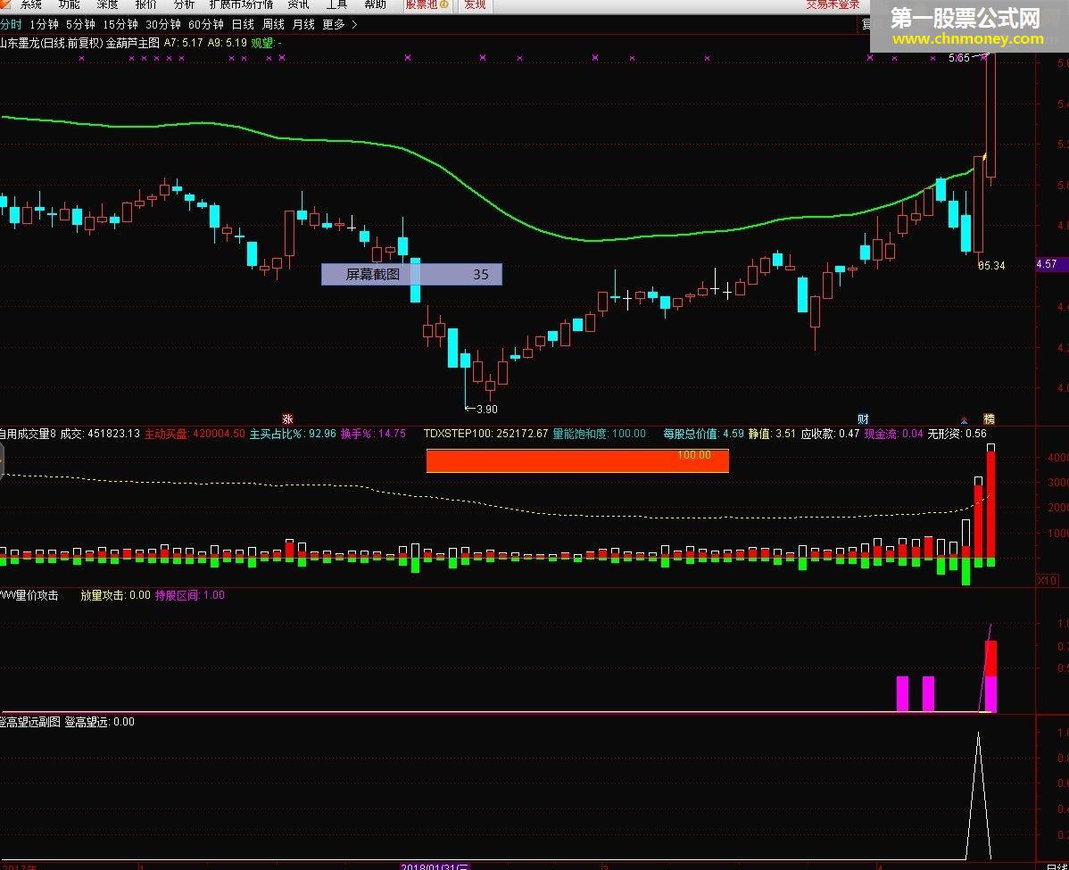Click the X10 volume scale label
Screen dimensions: 1069x870
pyautogui.click(x=1047, y=580)
